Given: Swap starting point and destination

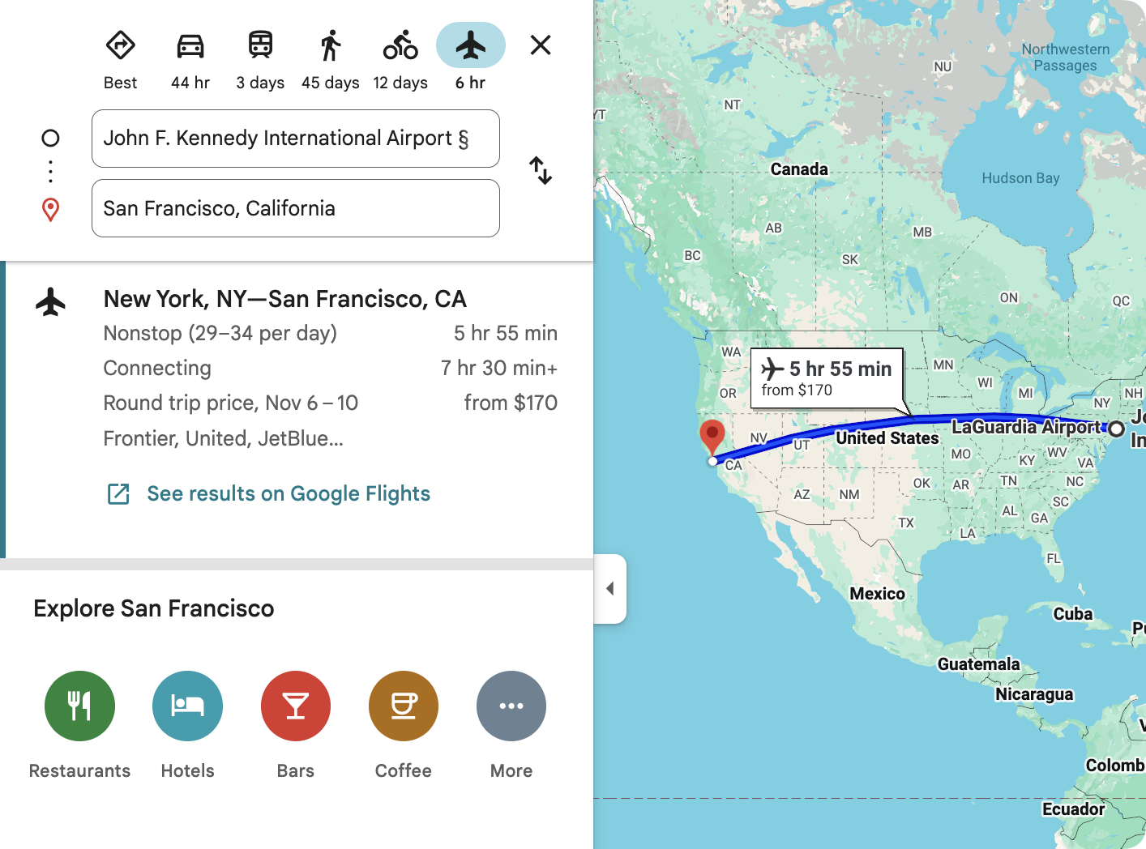Looking at the screenshot, I should (x=541, y=171).
